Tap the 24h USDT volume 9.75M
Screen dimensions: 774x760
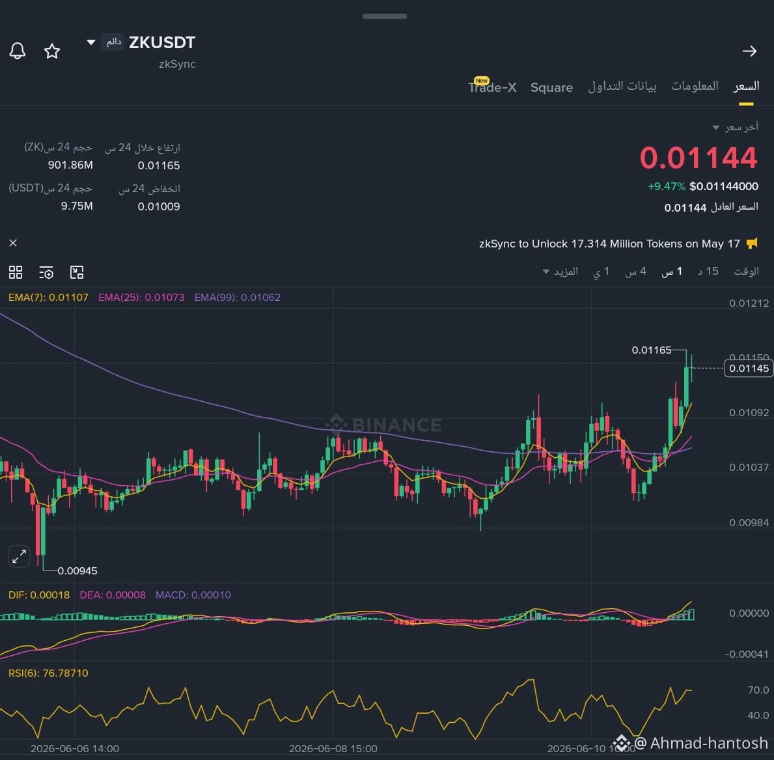tap(77, 206)
